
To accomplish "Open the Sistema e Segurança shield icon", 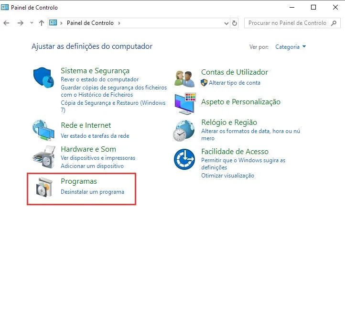I will tap(43, 78).
